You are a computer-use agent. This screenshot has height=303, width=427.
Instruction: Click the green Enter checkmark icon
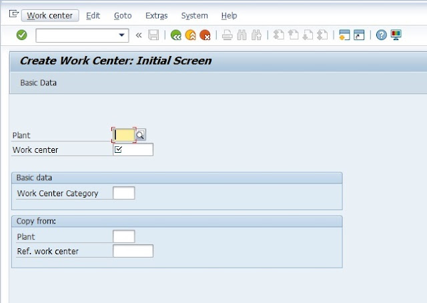pos(22,35)
